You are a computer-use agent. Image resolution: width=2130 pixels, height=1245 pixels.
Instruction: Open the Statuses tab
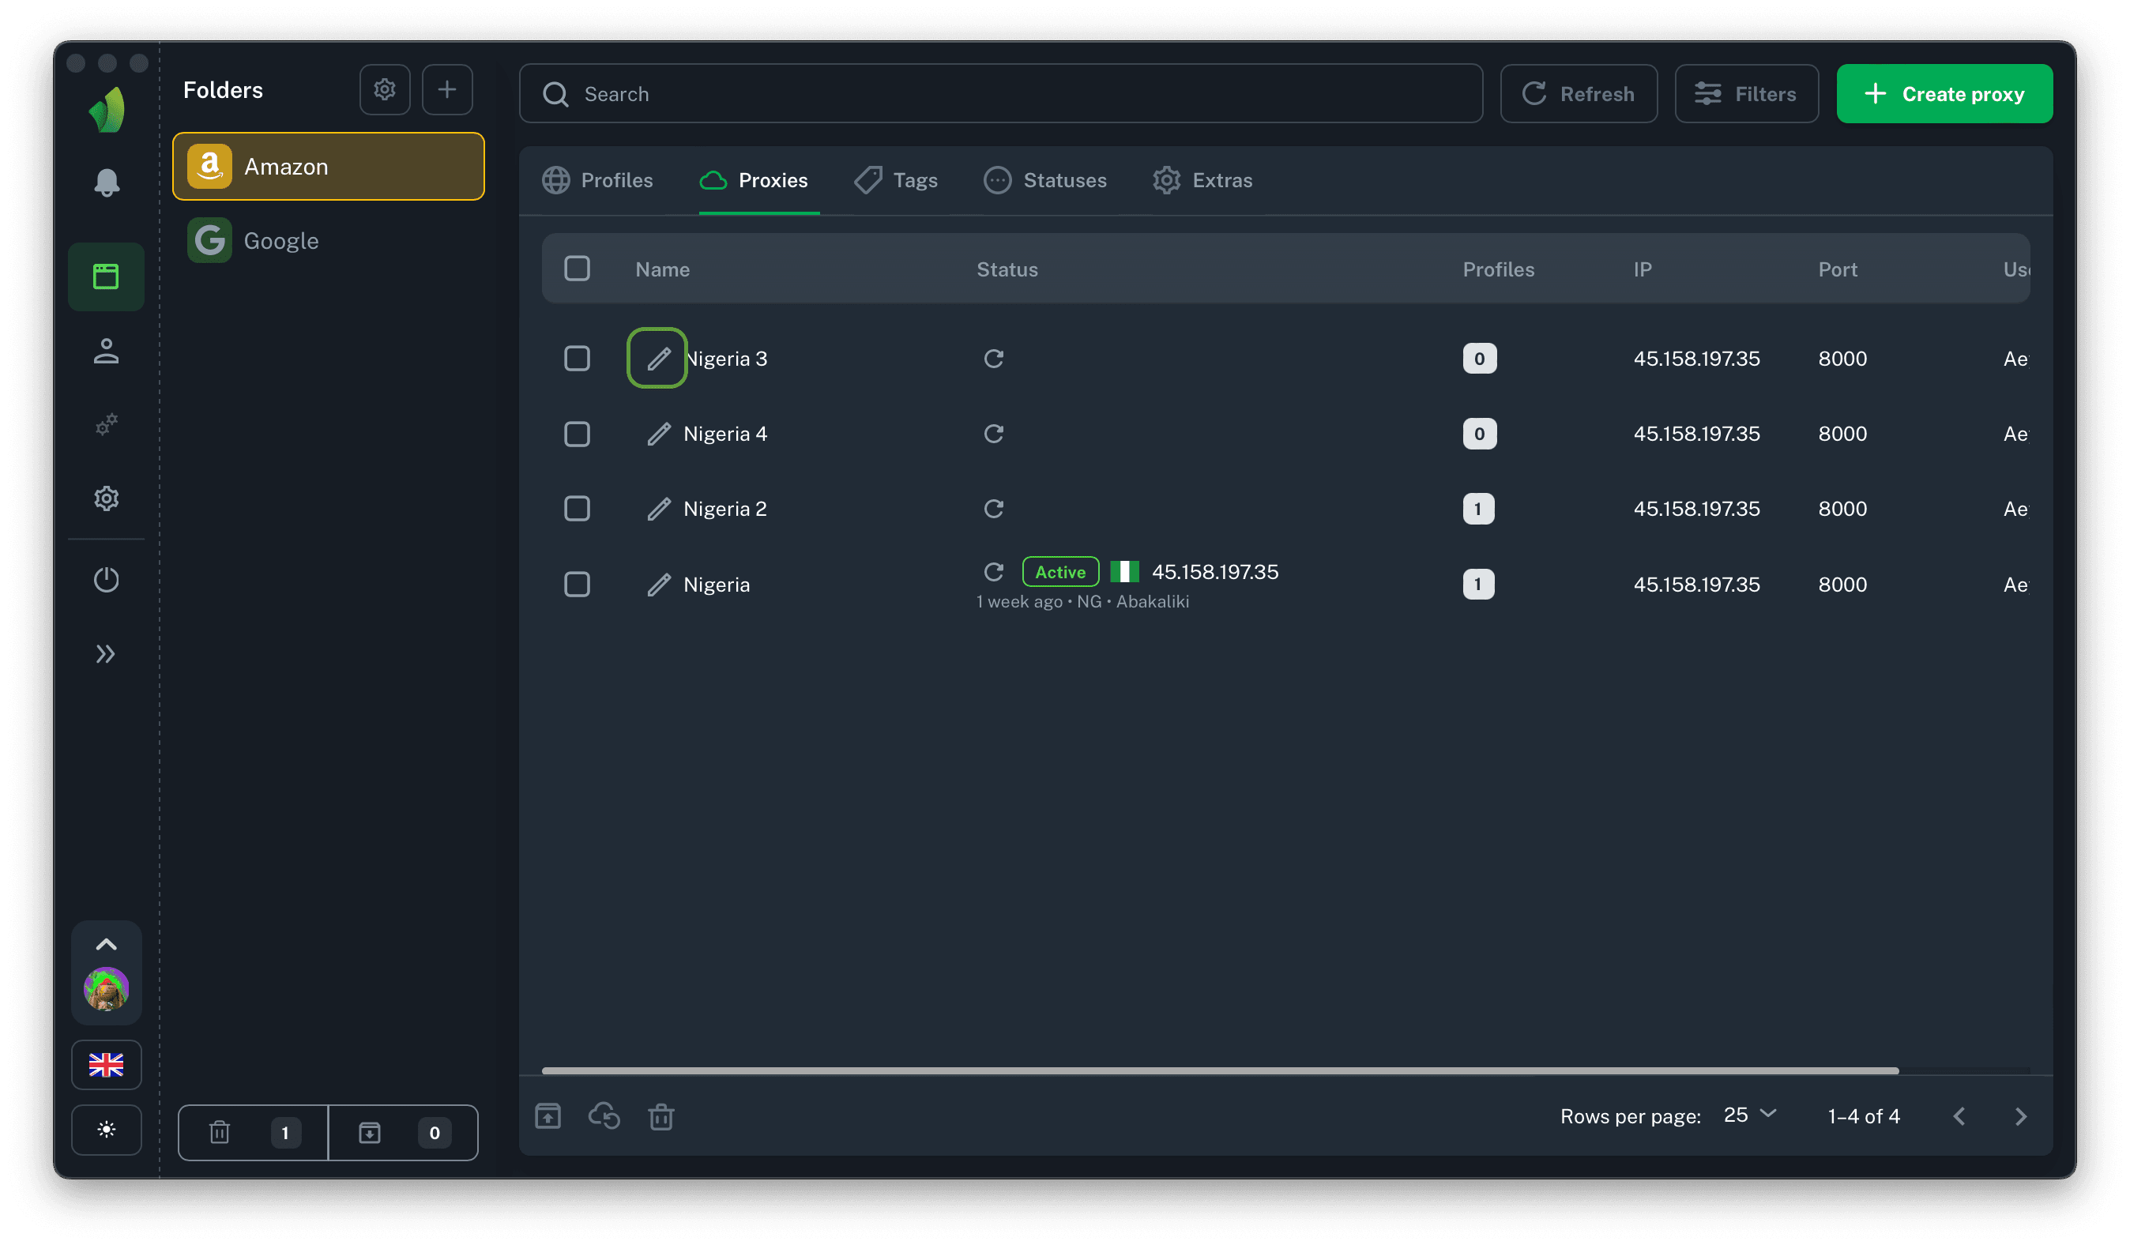tap(1045, 180)
